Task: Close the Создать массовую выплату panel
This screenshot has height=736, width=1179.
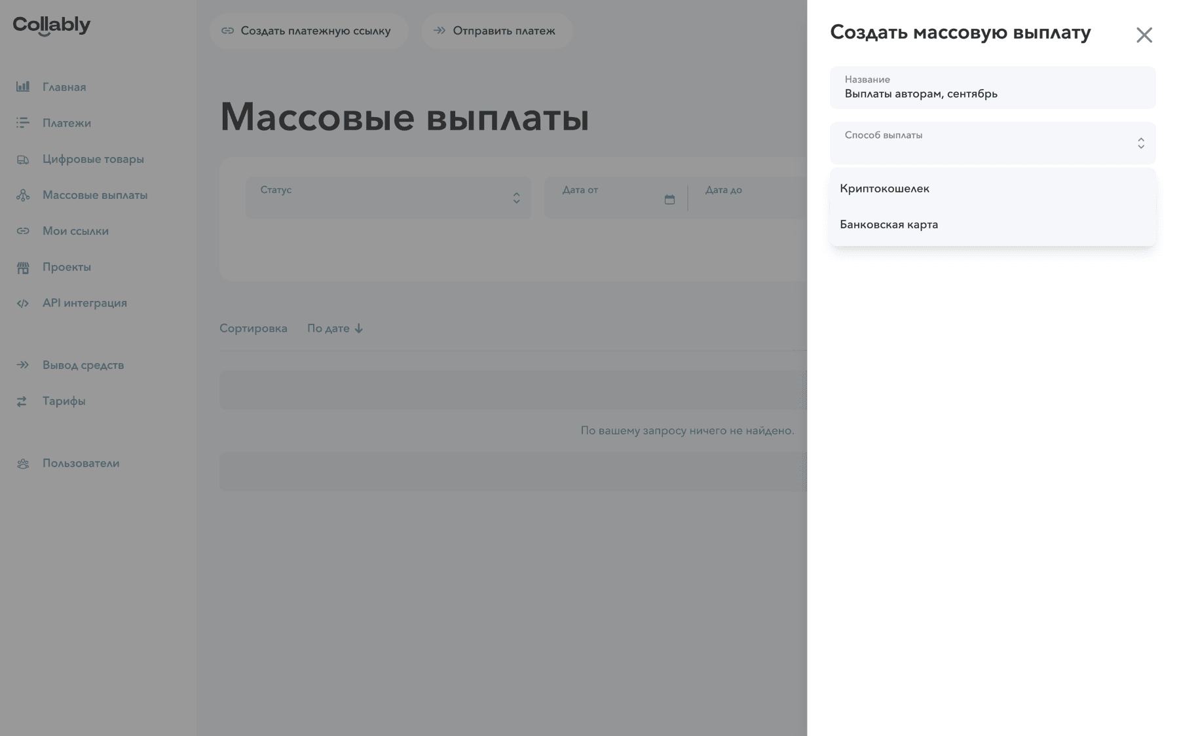Action: point(1144,35)
